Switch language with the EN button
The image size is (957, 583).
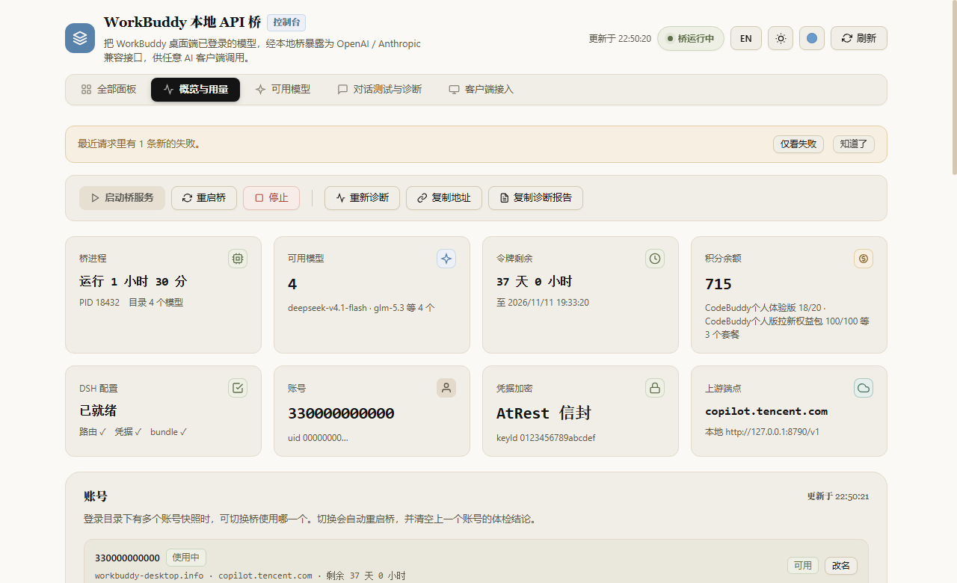pos(746,38)
